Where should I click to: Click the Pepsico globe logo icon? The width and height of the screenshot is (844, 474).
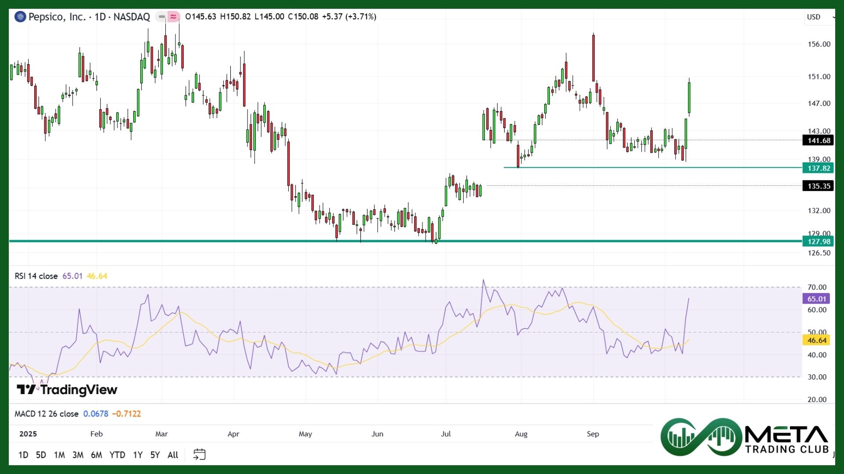[x=20, y=17]
